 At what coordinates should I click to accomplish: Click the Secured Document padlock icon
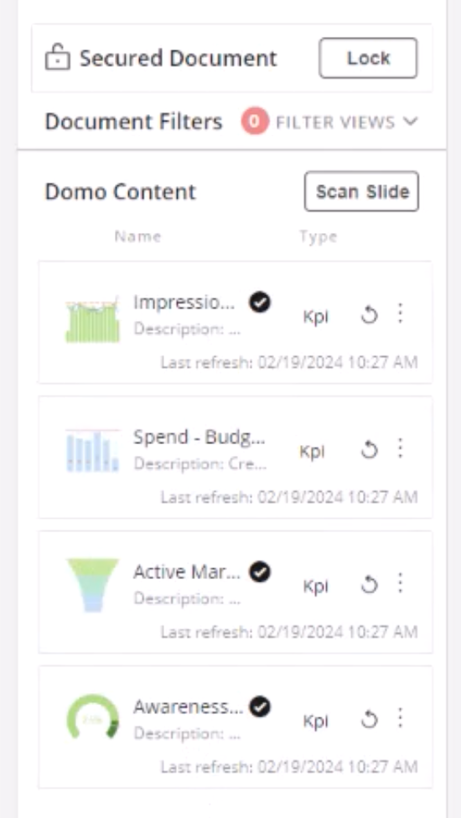tap(57, 57)
